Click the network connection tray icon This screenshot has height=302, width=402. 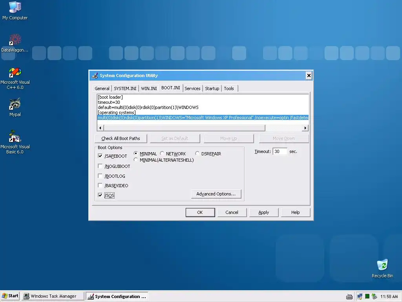[360, 296]
